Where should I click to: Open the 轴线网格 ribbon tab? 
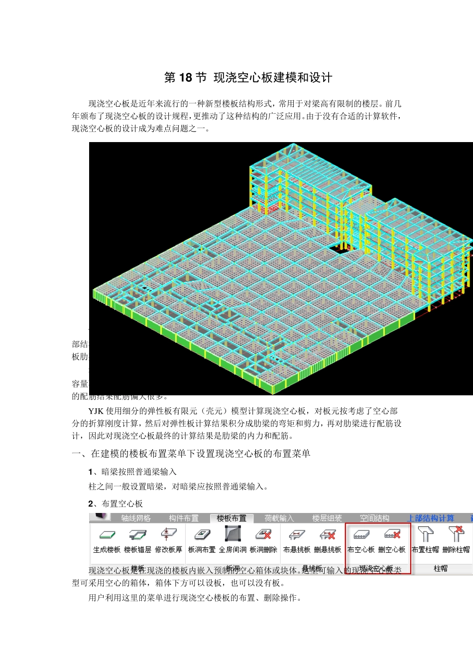point(136,518)
